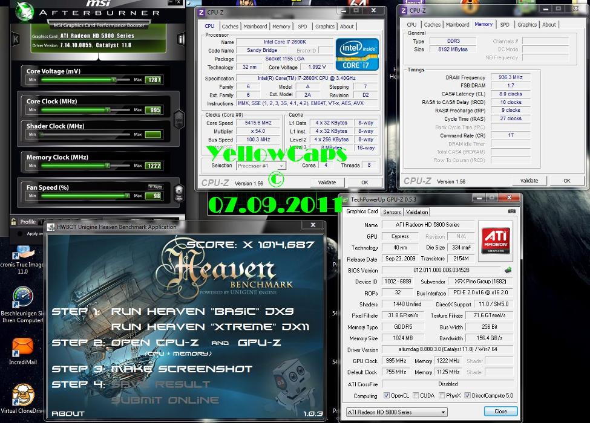The width and height of the screenshot is (590, 423).
Task: Click the Profile label in Afterburner
Action: coord(28,222)
